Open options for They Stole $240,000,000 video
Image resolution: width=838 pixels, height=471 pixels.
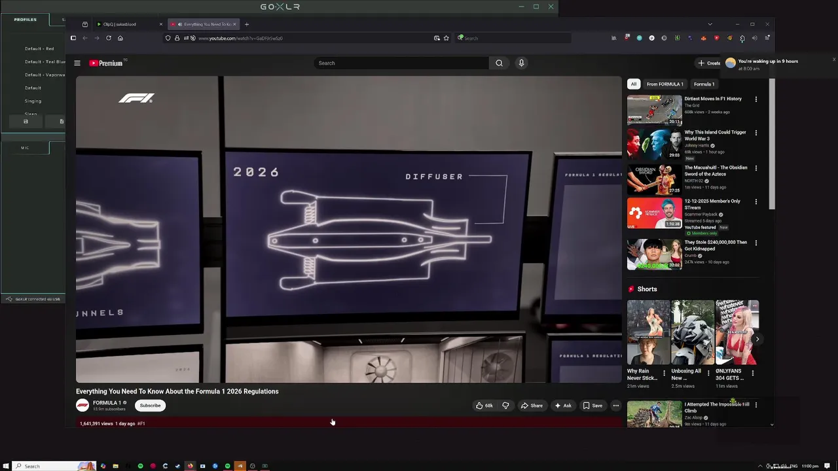click(x=756, y=243)
